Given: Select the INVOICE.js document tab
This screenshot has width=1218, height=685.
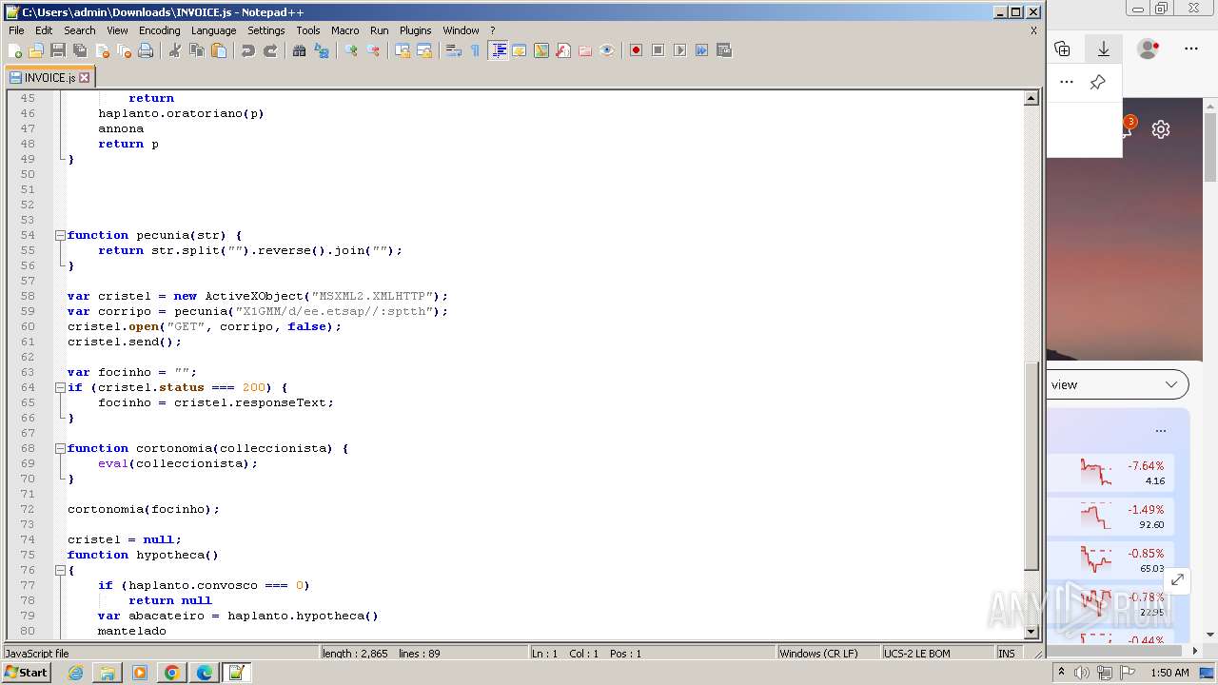Looking at the screenshot, I should tap(49, 78).
